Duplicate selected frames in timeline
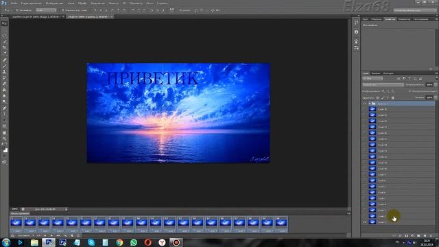 [71, 236]
